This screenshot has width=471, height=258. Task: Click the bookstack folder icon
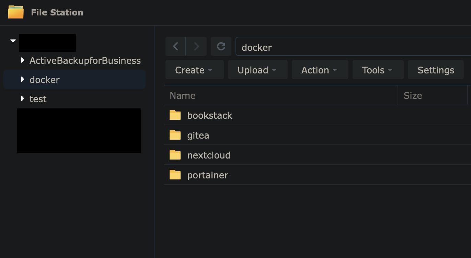click(x=175, y=115)
